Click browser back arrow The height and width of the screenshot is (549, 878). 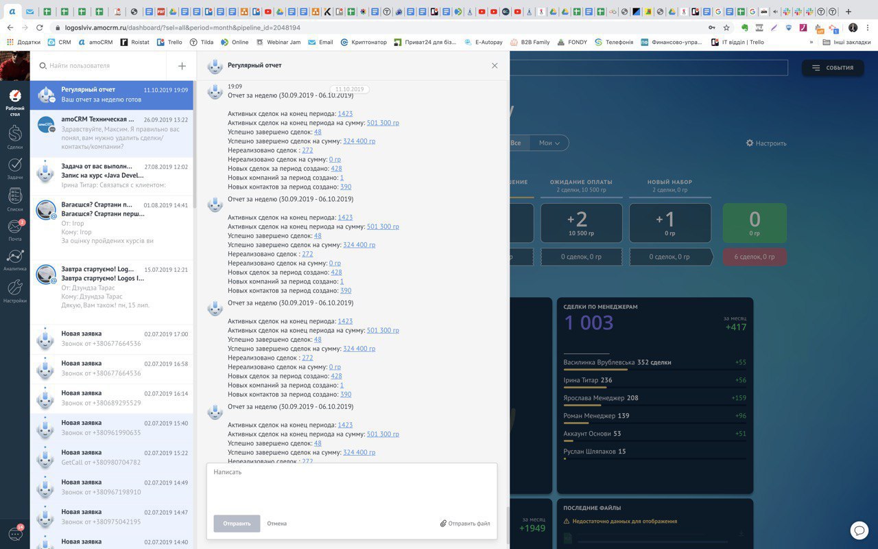(10, 27)
